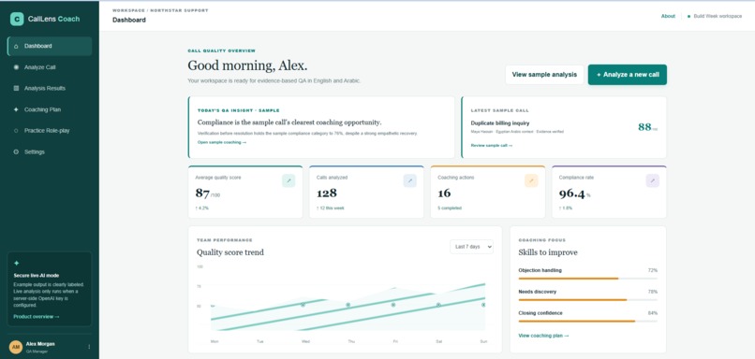The image size is (755, 359).
Task: Click the Calls analyzed card arrow icon
Action: [x=409, y=180]
